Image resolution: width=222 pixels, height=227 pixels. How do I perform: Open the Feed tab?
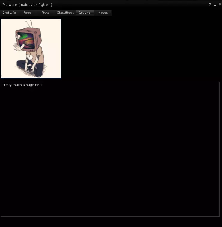(27, 13)
